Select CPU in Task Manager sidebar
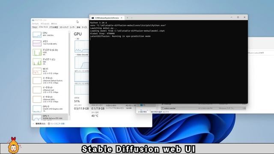 pos(50,34)
